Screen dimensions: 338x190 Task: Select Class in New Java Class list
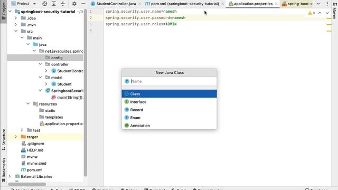coord(169,94)
